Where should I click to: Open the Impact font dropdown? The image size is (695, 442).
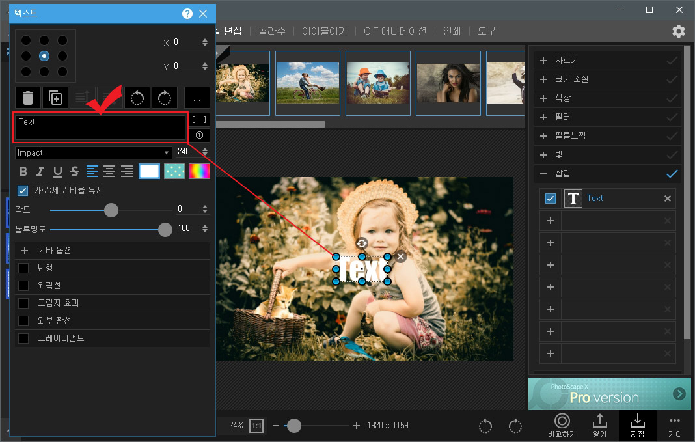(94, 152)
